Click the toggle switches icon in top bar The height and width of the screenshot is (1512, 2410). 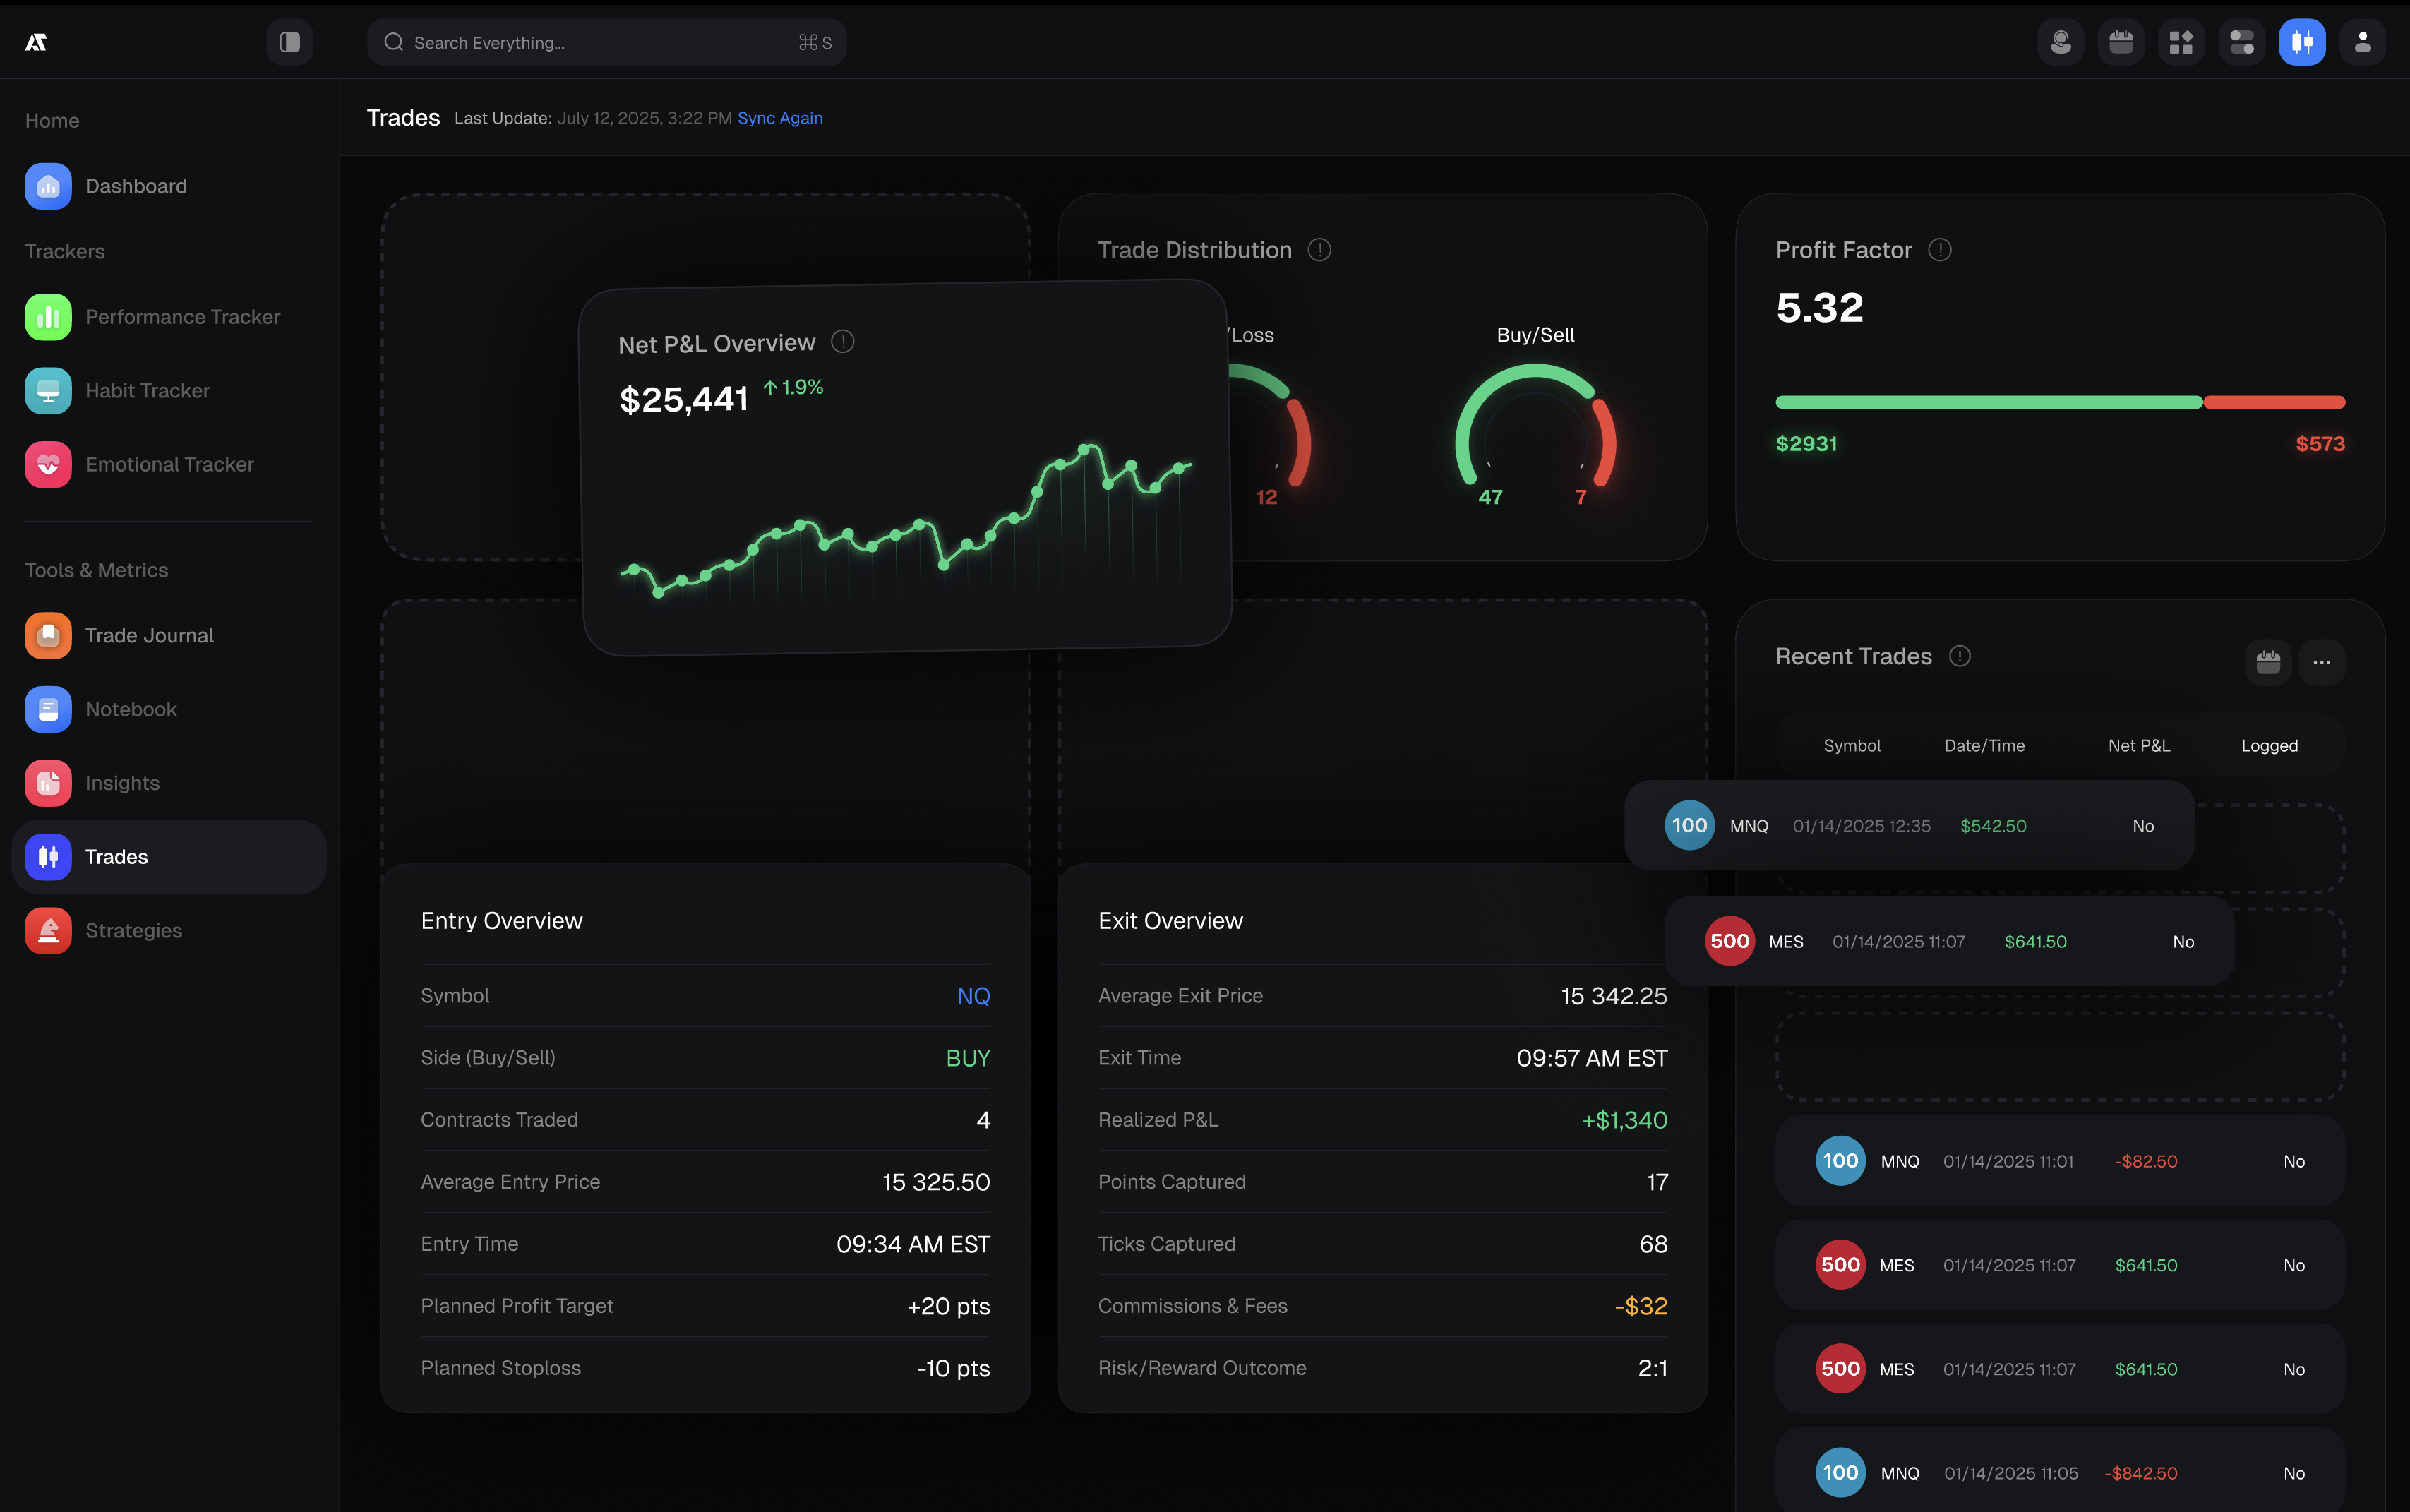(x=2241, y=42)
